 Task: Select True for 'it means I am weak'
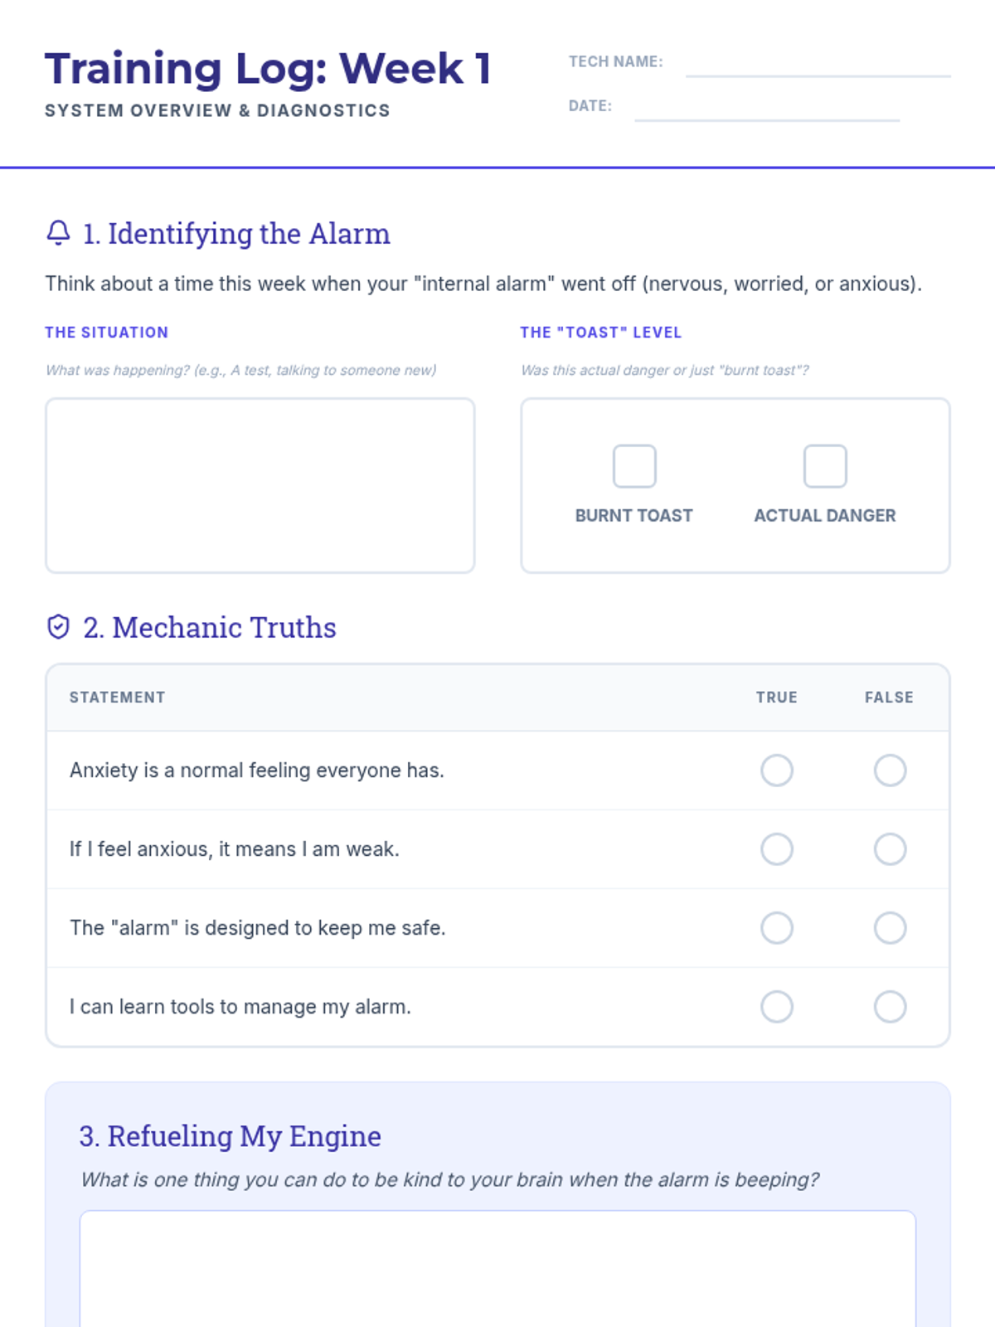click(x=777, y=849)
